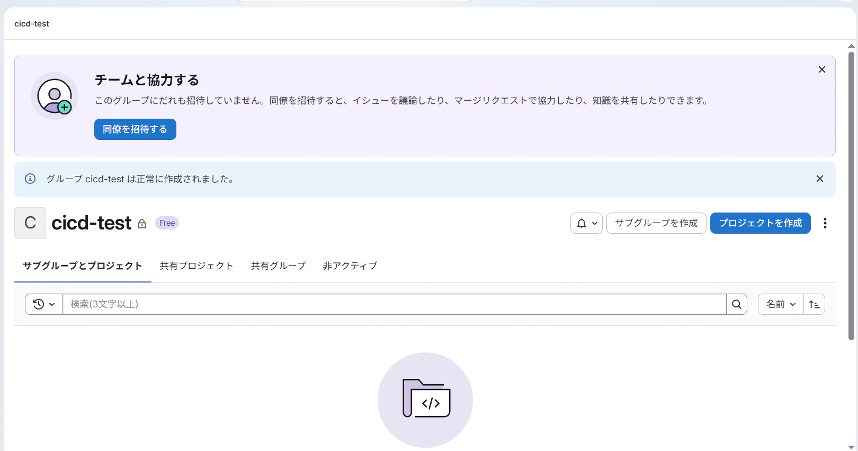Viewport: 858px width, 451px height.
Task: Click the scrollbar down arrow
Action: [x=851, y=447]
